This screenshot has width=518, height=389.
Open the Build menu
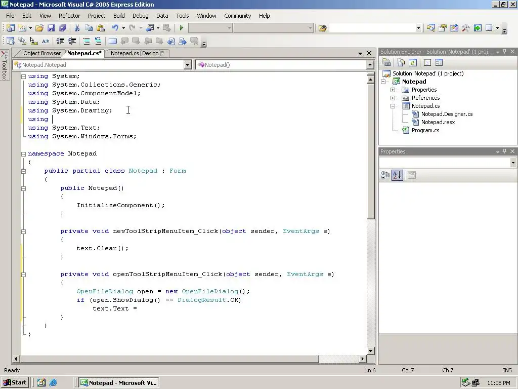coord(119,16)
